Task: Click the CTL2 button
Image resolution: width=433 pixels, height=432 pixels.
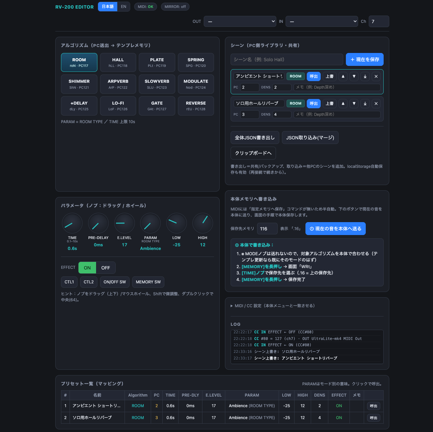Action: (x=89, y=282)
